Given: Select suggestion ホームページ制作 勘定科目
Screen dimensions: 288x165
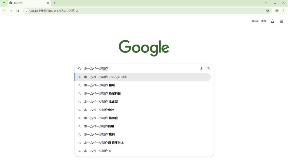Looking at the screenshot, I should point(143,93).
